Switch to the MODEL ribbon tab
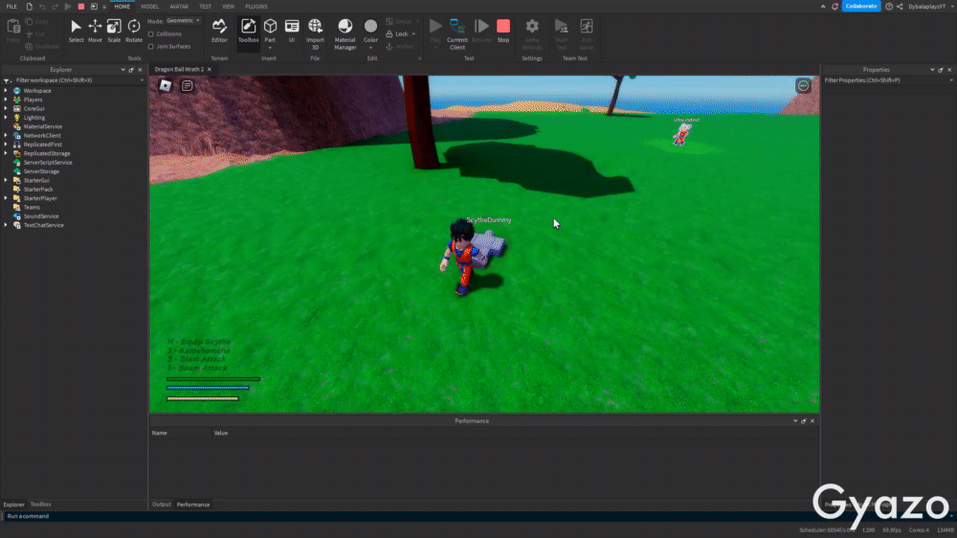The height and width of the screenshot is (538, 957). click(x=149, y=6)
